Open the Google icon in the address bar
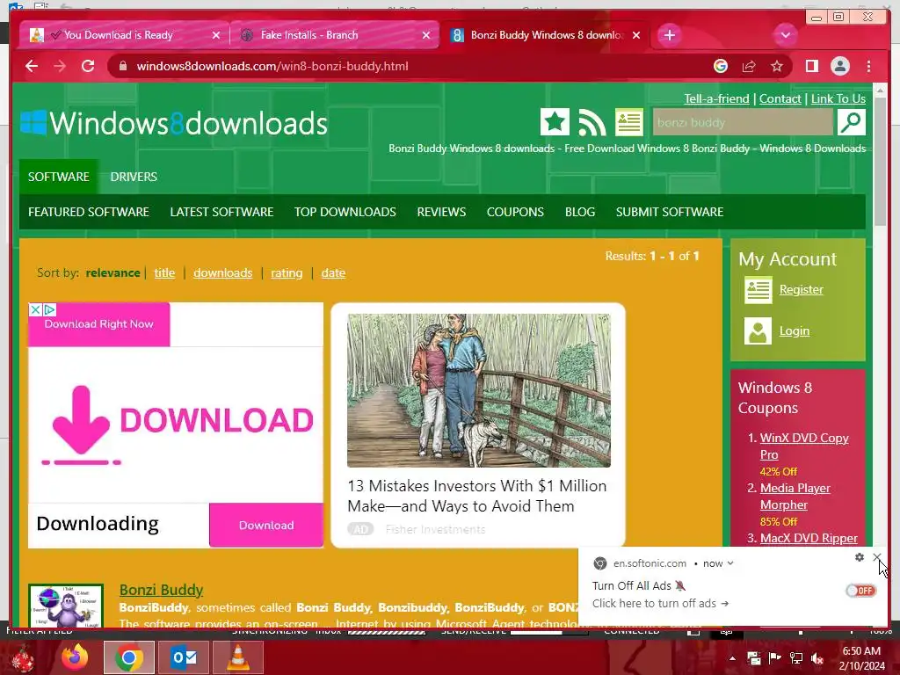The image size is (900, 675). pos(721,66)
